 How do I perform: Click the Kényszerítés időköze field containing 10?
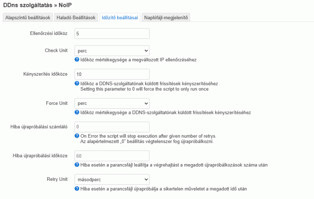(x=112, y=74)
